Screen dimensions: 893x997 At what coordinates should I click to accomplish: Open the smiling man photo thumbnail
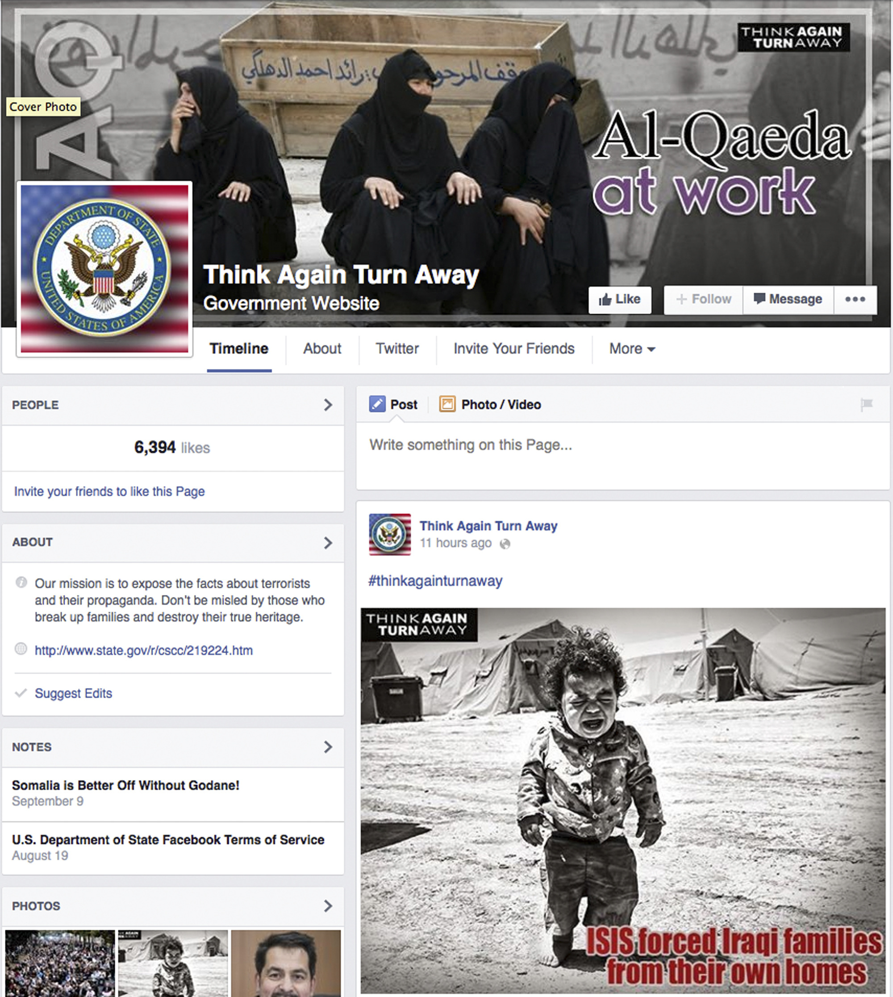286,963
